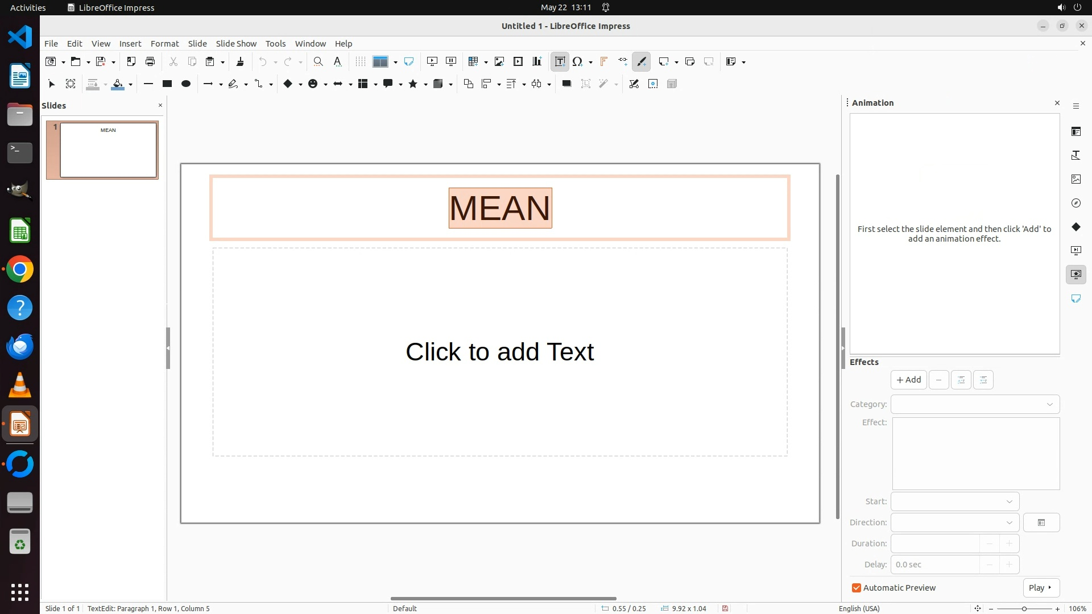1092x614 pixels.
Task: Expand the fill color dropdown arrow
Action: click(x=131, y=84)
